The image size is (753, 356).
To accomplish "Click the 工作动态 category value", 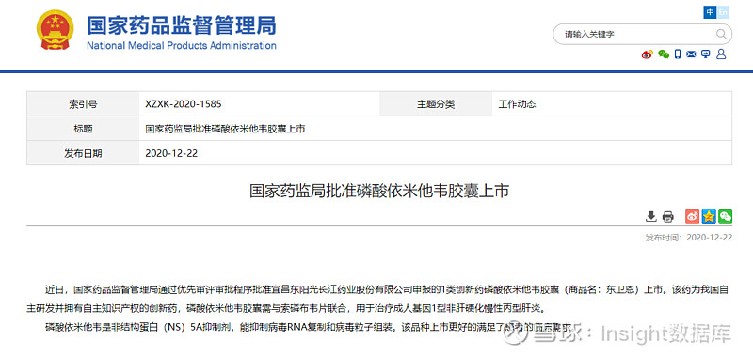I will tap(517, 104).
